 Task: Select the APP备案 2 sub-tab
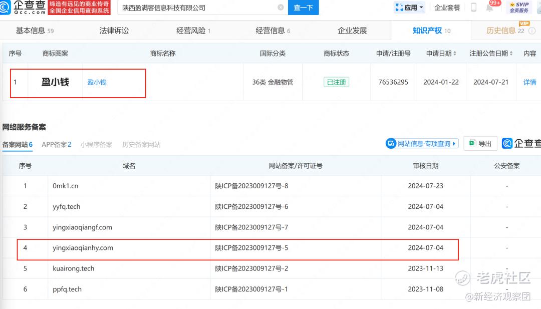pyautogui.click(x=56, y=145)
